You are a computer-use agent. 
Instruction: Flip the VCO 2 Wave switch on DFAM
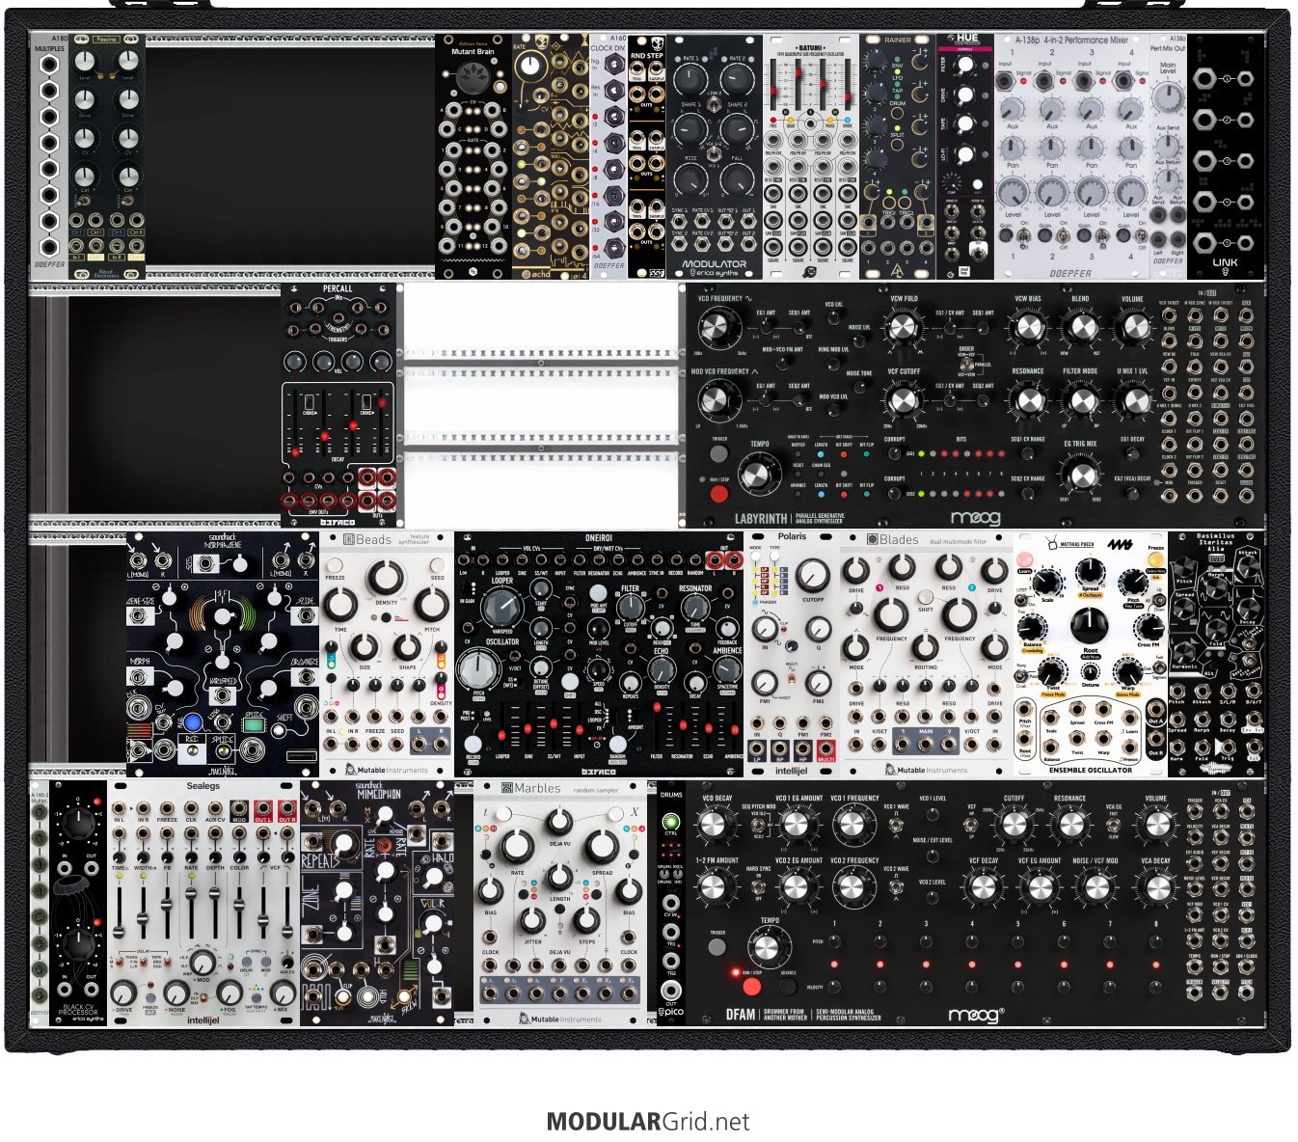(x=896, y=885)
